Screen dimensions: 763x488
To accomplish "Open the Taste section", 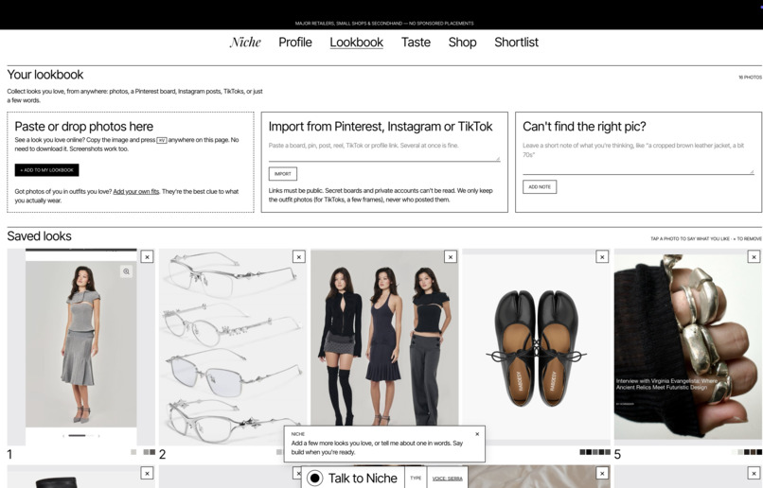I will pyautogui.click(x=416, y=43).
